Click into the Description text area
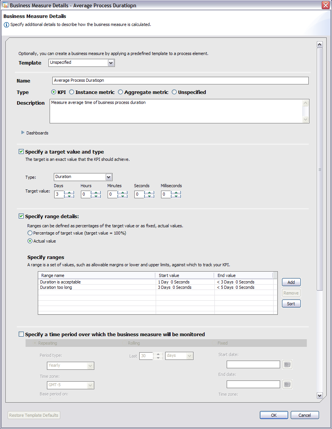 point(176,111)
